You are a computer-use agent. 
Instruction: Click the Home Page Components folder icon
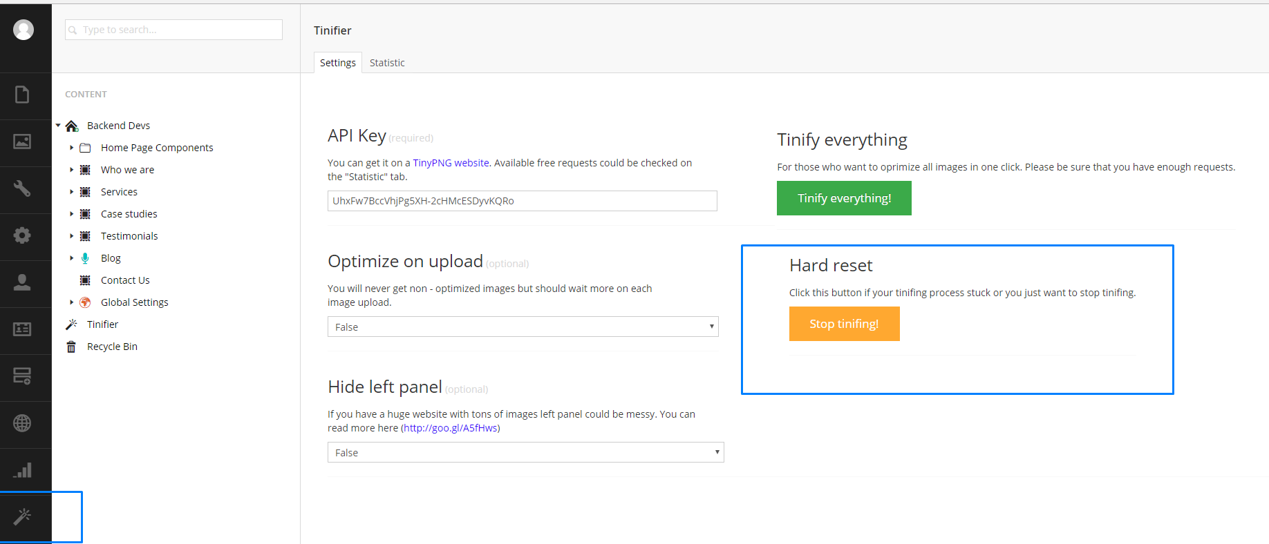(x=85, y=148)
